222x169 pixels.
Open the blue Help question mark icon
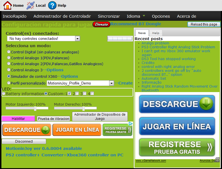click(x=52, y=5)
